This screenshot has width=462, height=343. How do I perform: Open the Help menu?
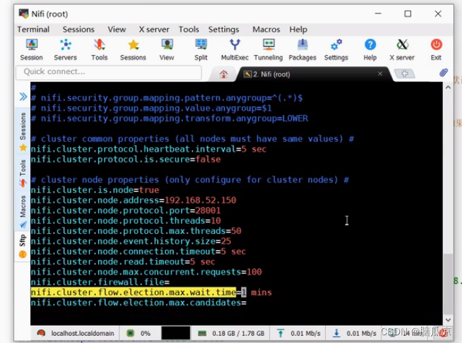tap(298, 30)
